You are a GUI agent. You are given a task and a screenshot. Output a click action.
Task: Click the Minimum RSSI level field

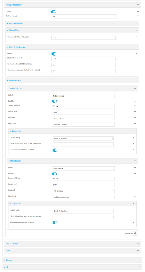(x=84, y=38)
